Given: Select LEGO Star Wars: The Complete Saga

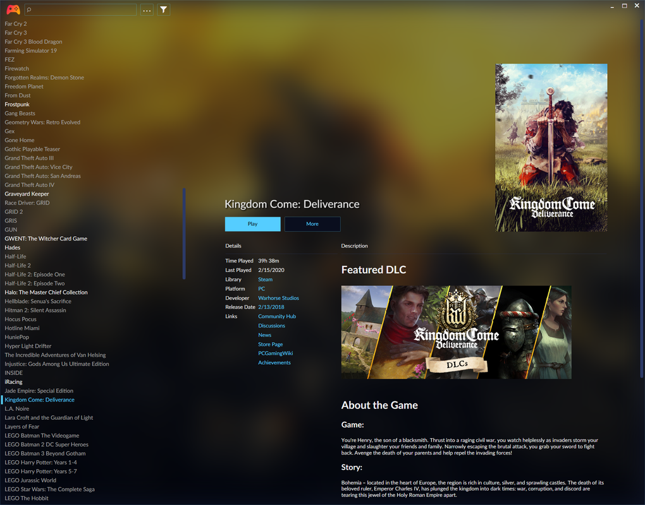Looking at the screenshot, I should coord(49,489).
